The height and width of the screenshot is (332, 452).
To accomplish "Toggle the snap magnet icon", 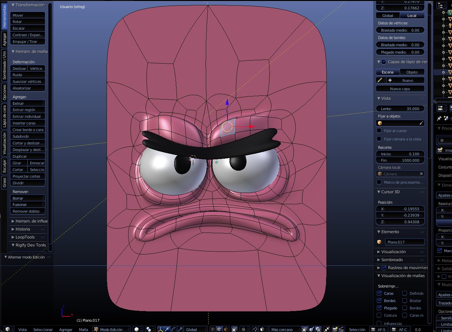I will pyautogui.click(x=254, y=329).
